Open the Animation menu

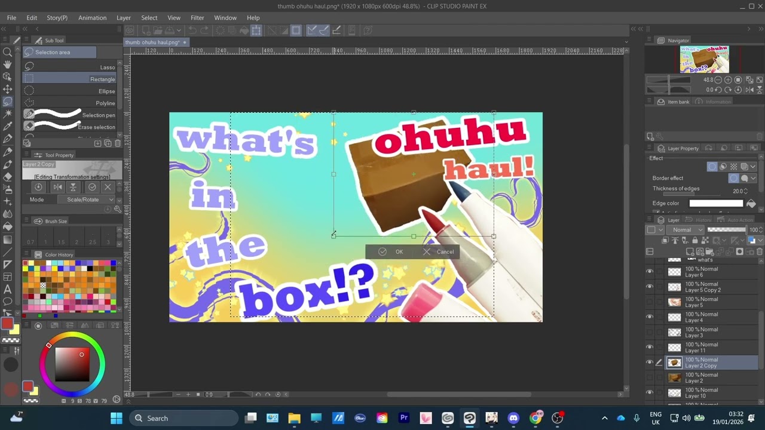tap(92, 17)
